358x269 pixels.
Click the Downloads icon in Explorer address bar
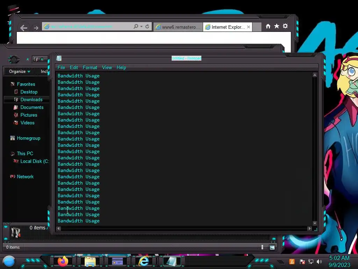tap(36, 59)
